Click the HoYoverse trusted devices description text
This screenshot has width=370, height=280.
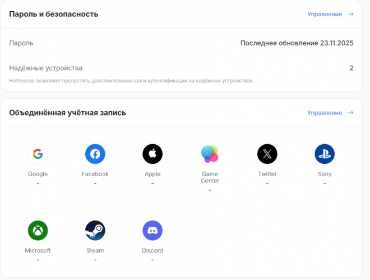click(x=132, y=81)
